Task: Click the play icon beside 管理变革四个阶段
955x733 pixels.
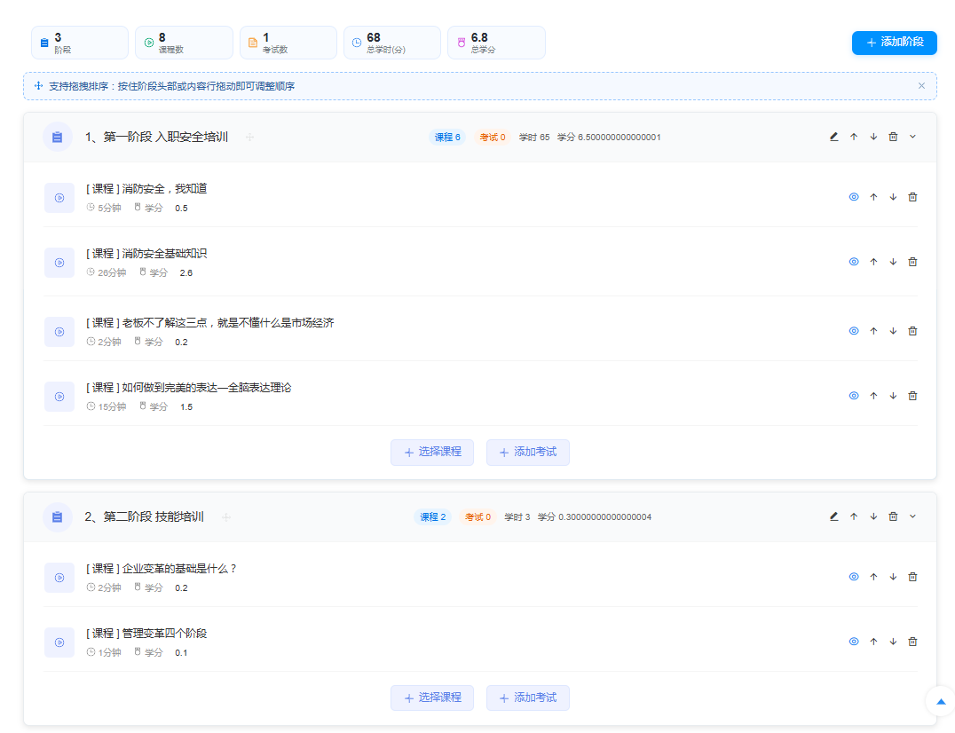Action: (x=59, y=642)
